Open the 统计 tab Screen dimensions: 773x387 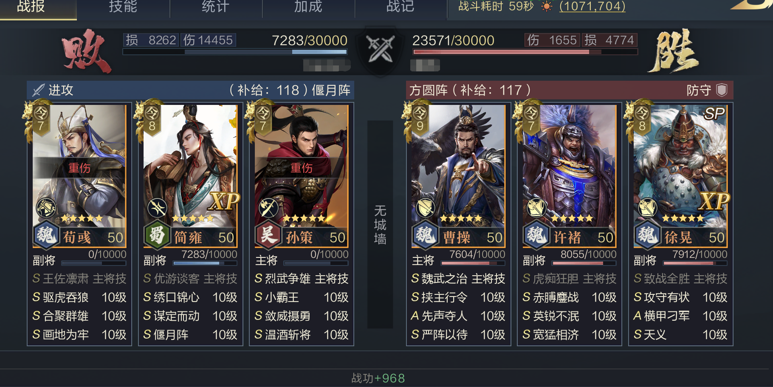(x=216, y=7)
